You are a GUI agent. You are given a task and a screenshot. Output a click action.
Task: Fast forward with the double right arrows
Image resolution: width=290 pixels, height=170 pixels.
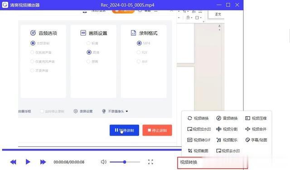coord(43,162)
